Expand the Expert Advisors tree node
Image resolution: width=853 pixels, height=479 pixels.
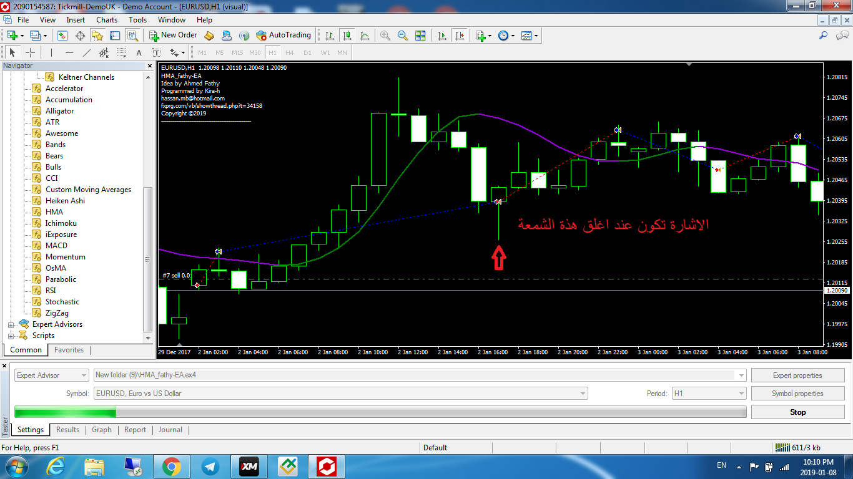pyautogui.click(x=11, y=325)
